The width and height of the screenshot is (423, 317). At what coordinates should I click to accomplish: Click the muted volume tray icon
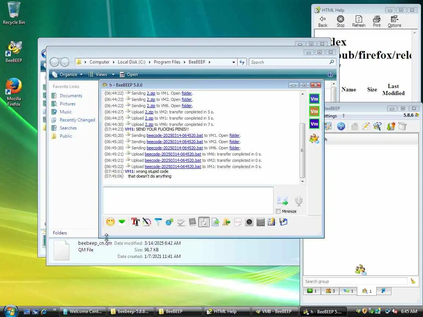point(395,311)
